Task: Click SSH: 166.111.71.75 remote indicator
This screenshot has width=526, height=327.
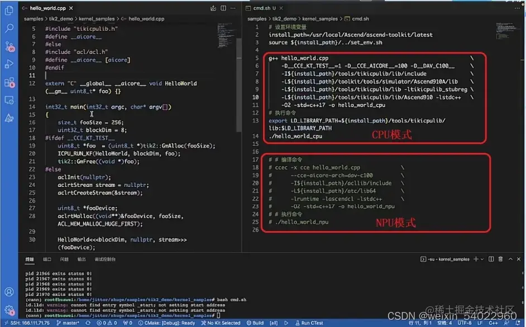Action: (x=26, y=323)
